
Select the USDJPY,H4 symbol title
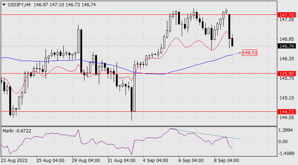pos(19,5)
